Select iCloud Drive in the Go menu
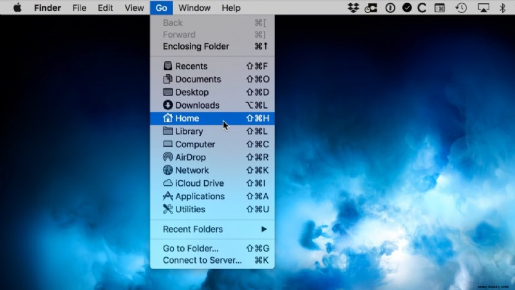The height and width of the screenshot is (290, 515). pyautogui.click(x=212, y=183)
